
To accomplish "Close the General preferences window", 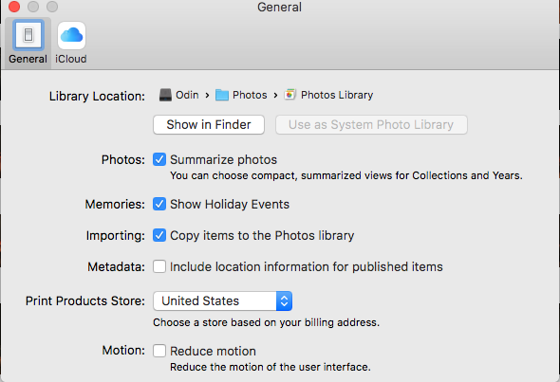I will tap(14, 7).
